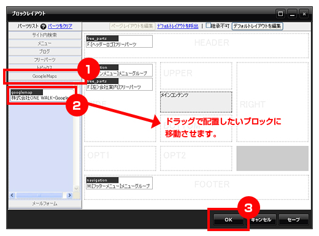Screen dimensions: 319x236
Task: Open the フリーパーツ accordion section
Action: (45, 59)
